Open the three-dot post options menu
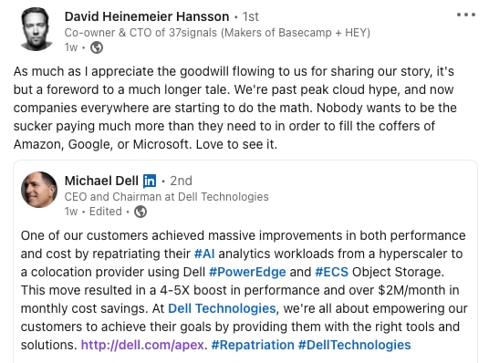Viewport: 489px width, 363px height. (466, 15)
